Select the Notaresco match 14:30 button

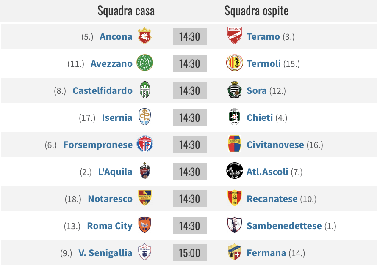[190, 199]
